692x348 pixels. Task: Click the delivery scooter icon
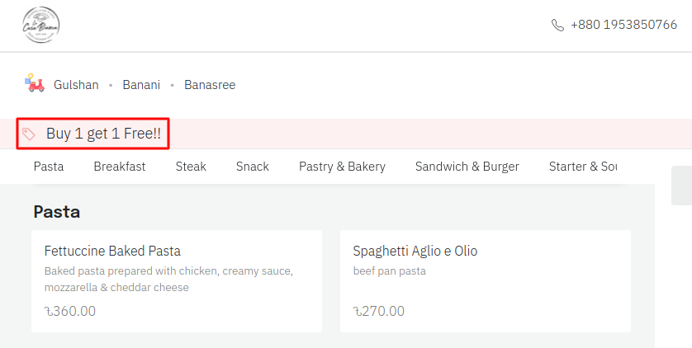coord(34,83)
